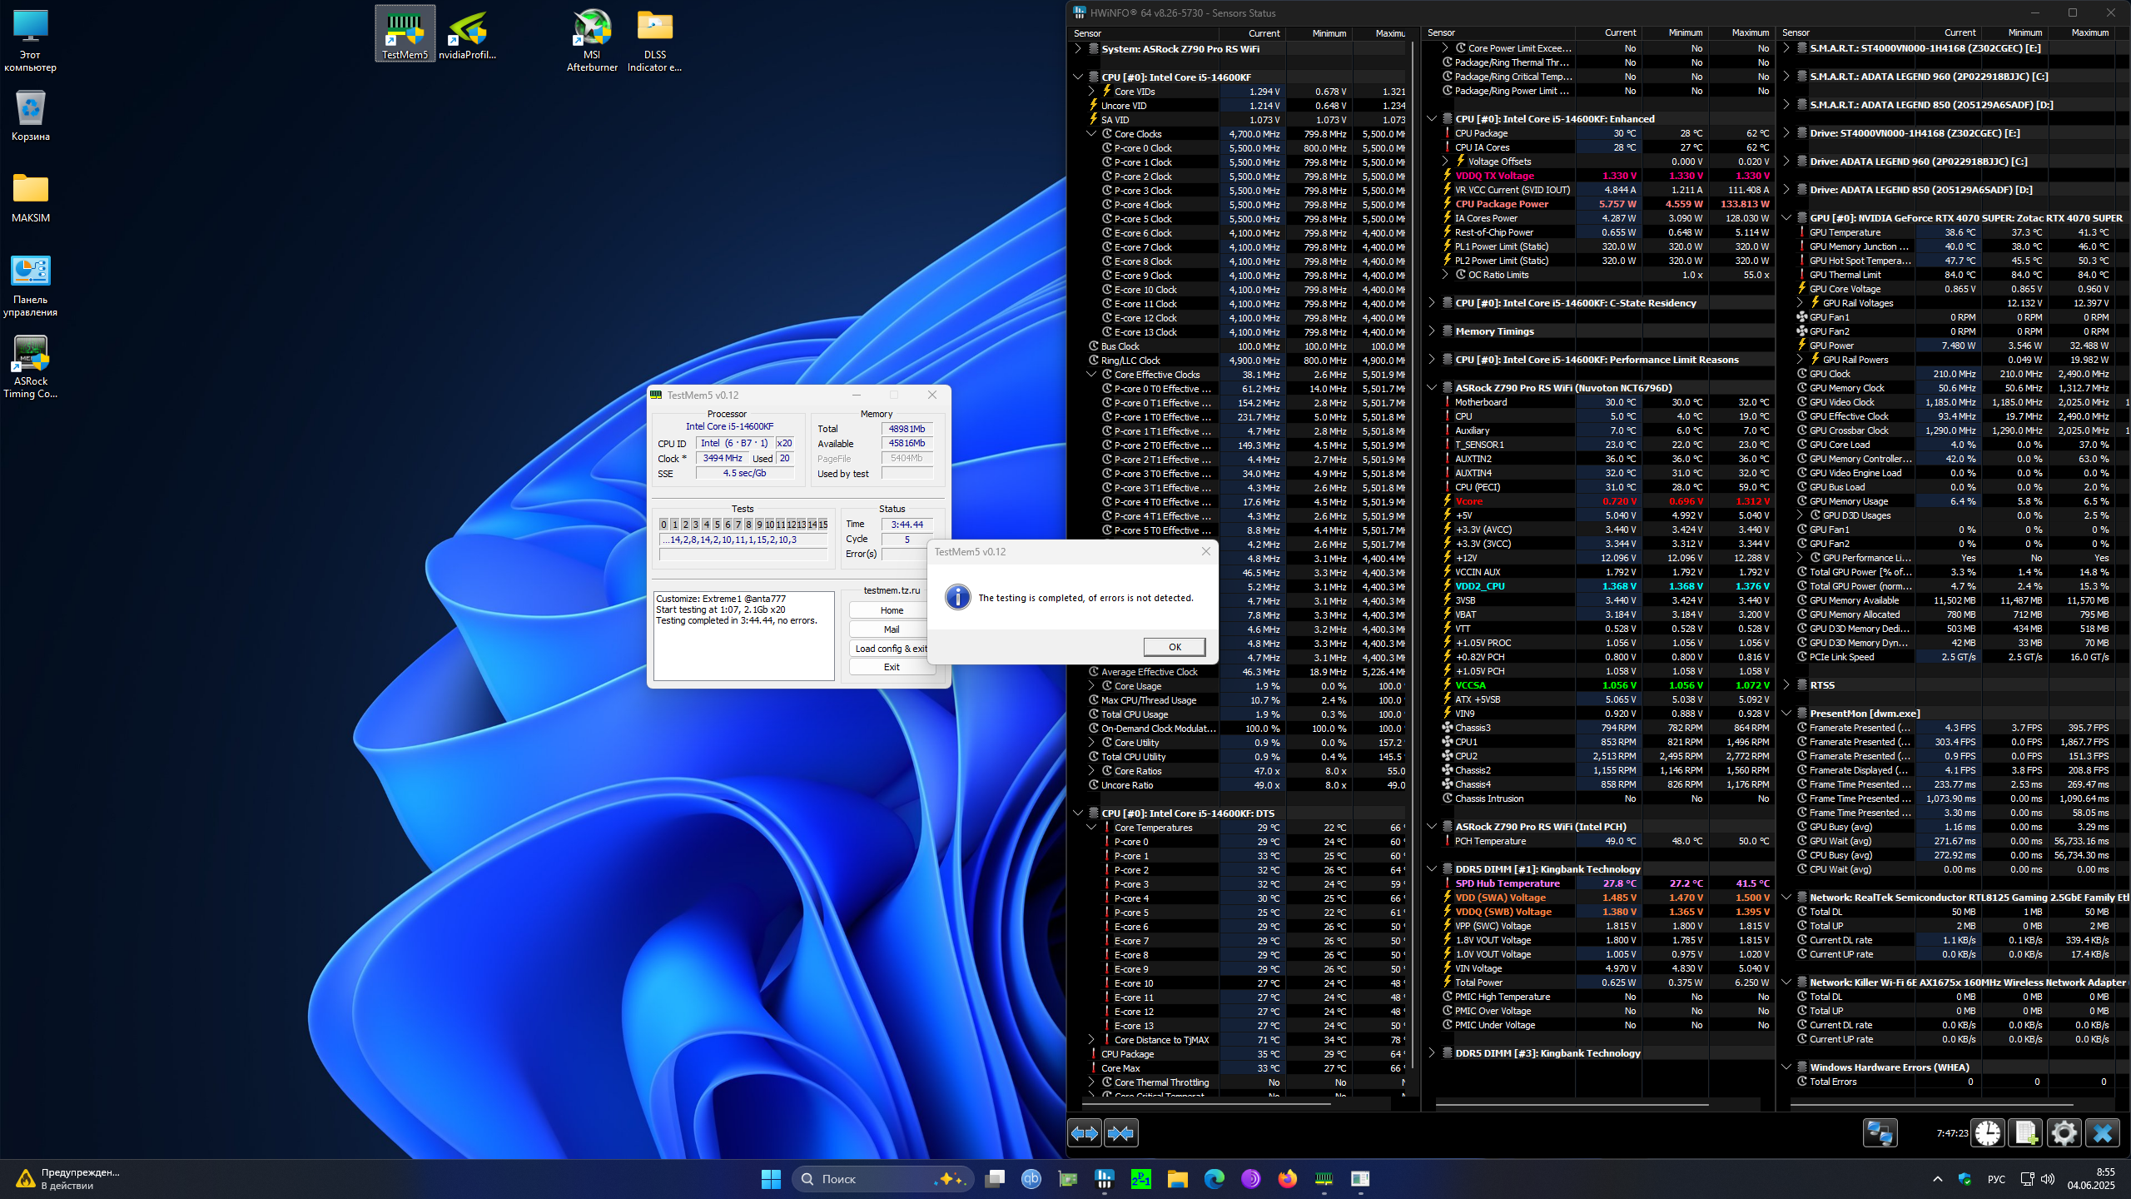The image size is (2131, 1199).
Task: Click the OK button in the TestMem5 dialog
Action: pyautogui.click(x=1174, y=647)
